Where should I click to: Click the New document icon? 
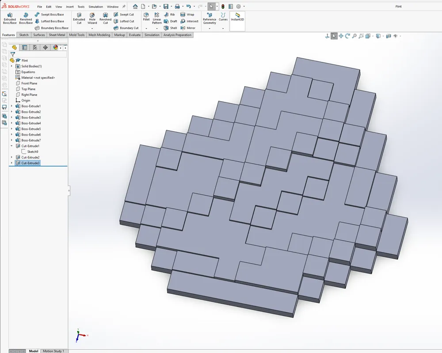[x=143, y=7]
